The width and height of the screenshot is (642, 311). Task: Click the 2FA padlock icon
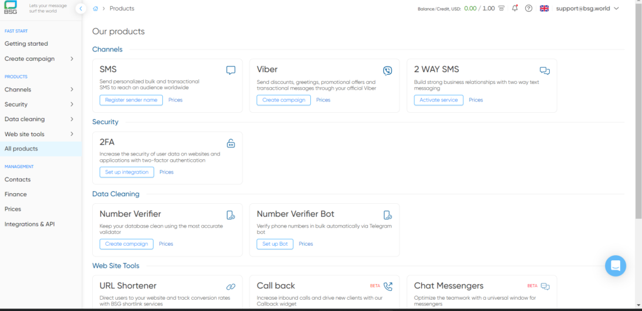coord(231,143)
